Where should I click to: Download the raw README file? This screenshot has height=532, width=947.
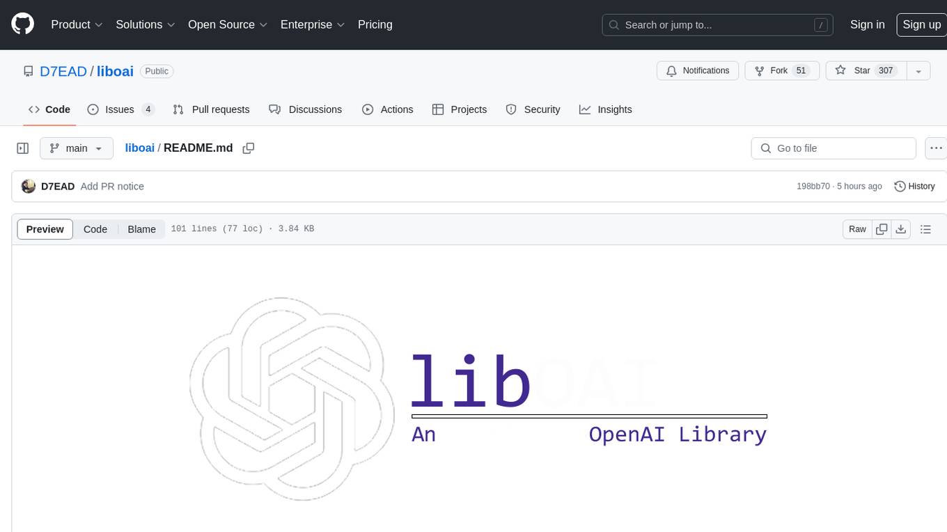point(901,229)
